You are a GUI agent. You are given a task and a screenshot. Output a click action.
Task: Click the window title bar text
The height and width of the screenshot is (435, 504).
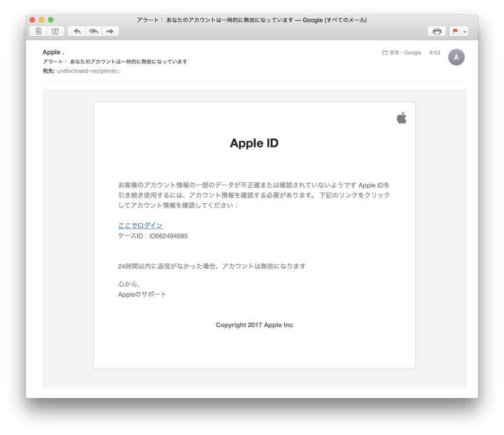[252, 20]
